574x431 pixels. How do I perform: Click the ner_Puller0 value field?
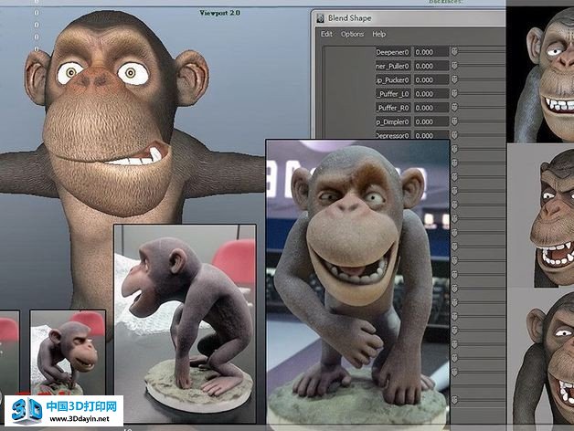[431, 67]
